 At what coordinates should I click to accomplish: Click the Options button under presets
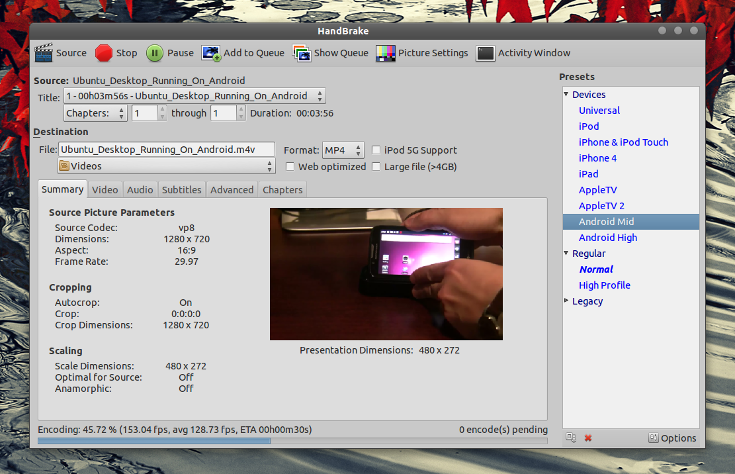(x=672, y=438)
